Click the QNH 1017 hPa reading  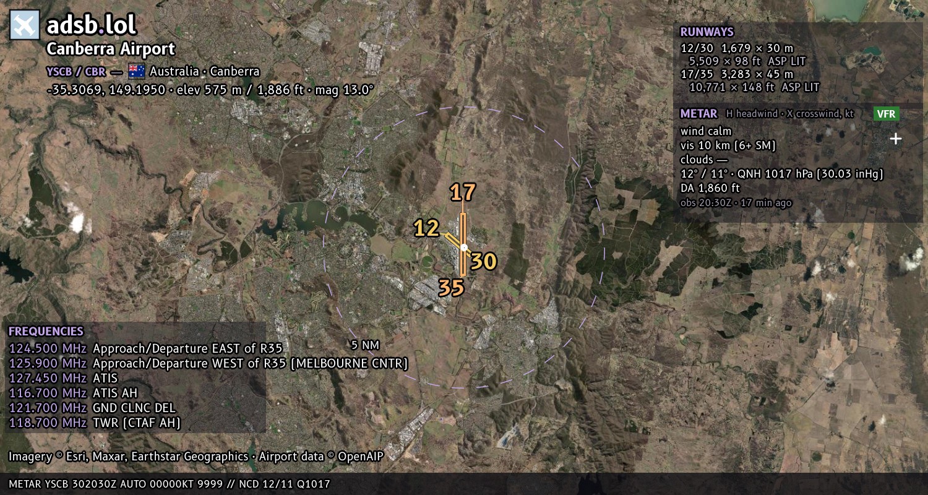point(809,174)
